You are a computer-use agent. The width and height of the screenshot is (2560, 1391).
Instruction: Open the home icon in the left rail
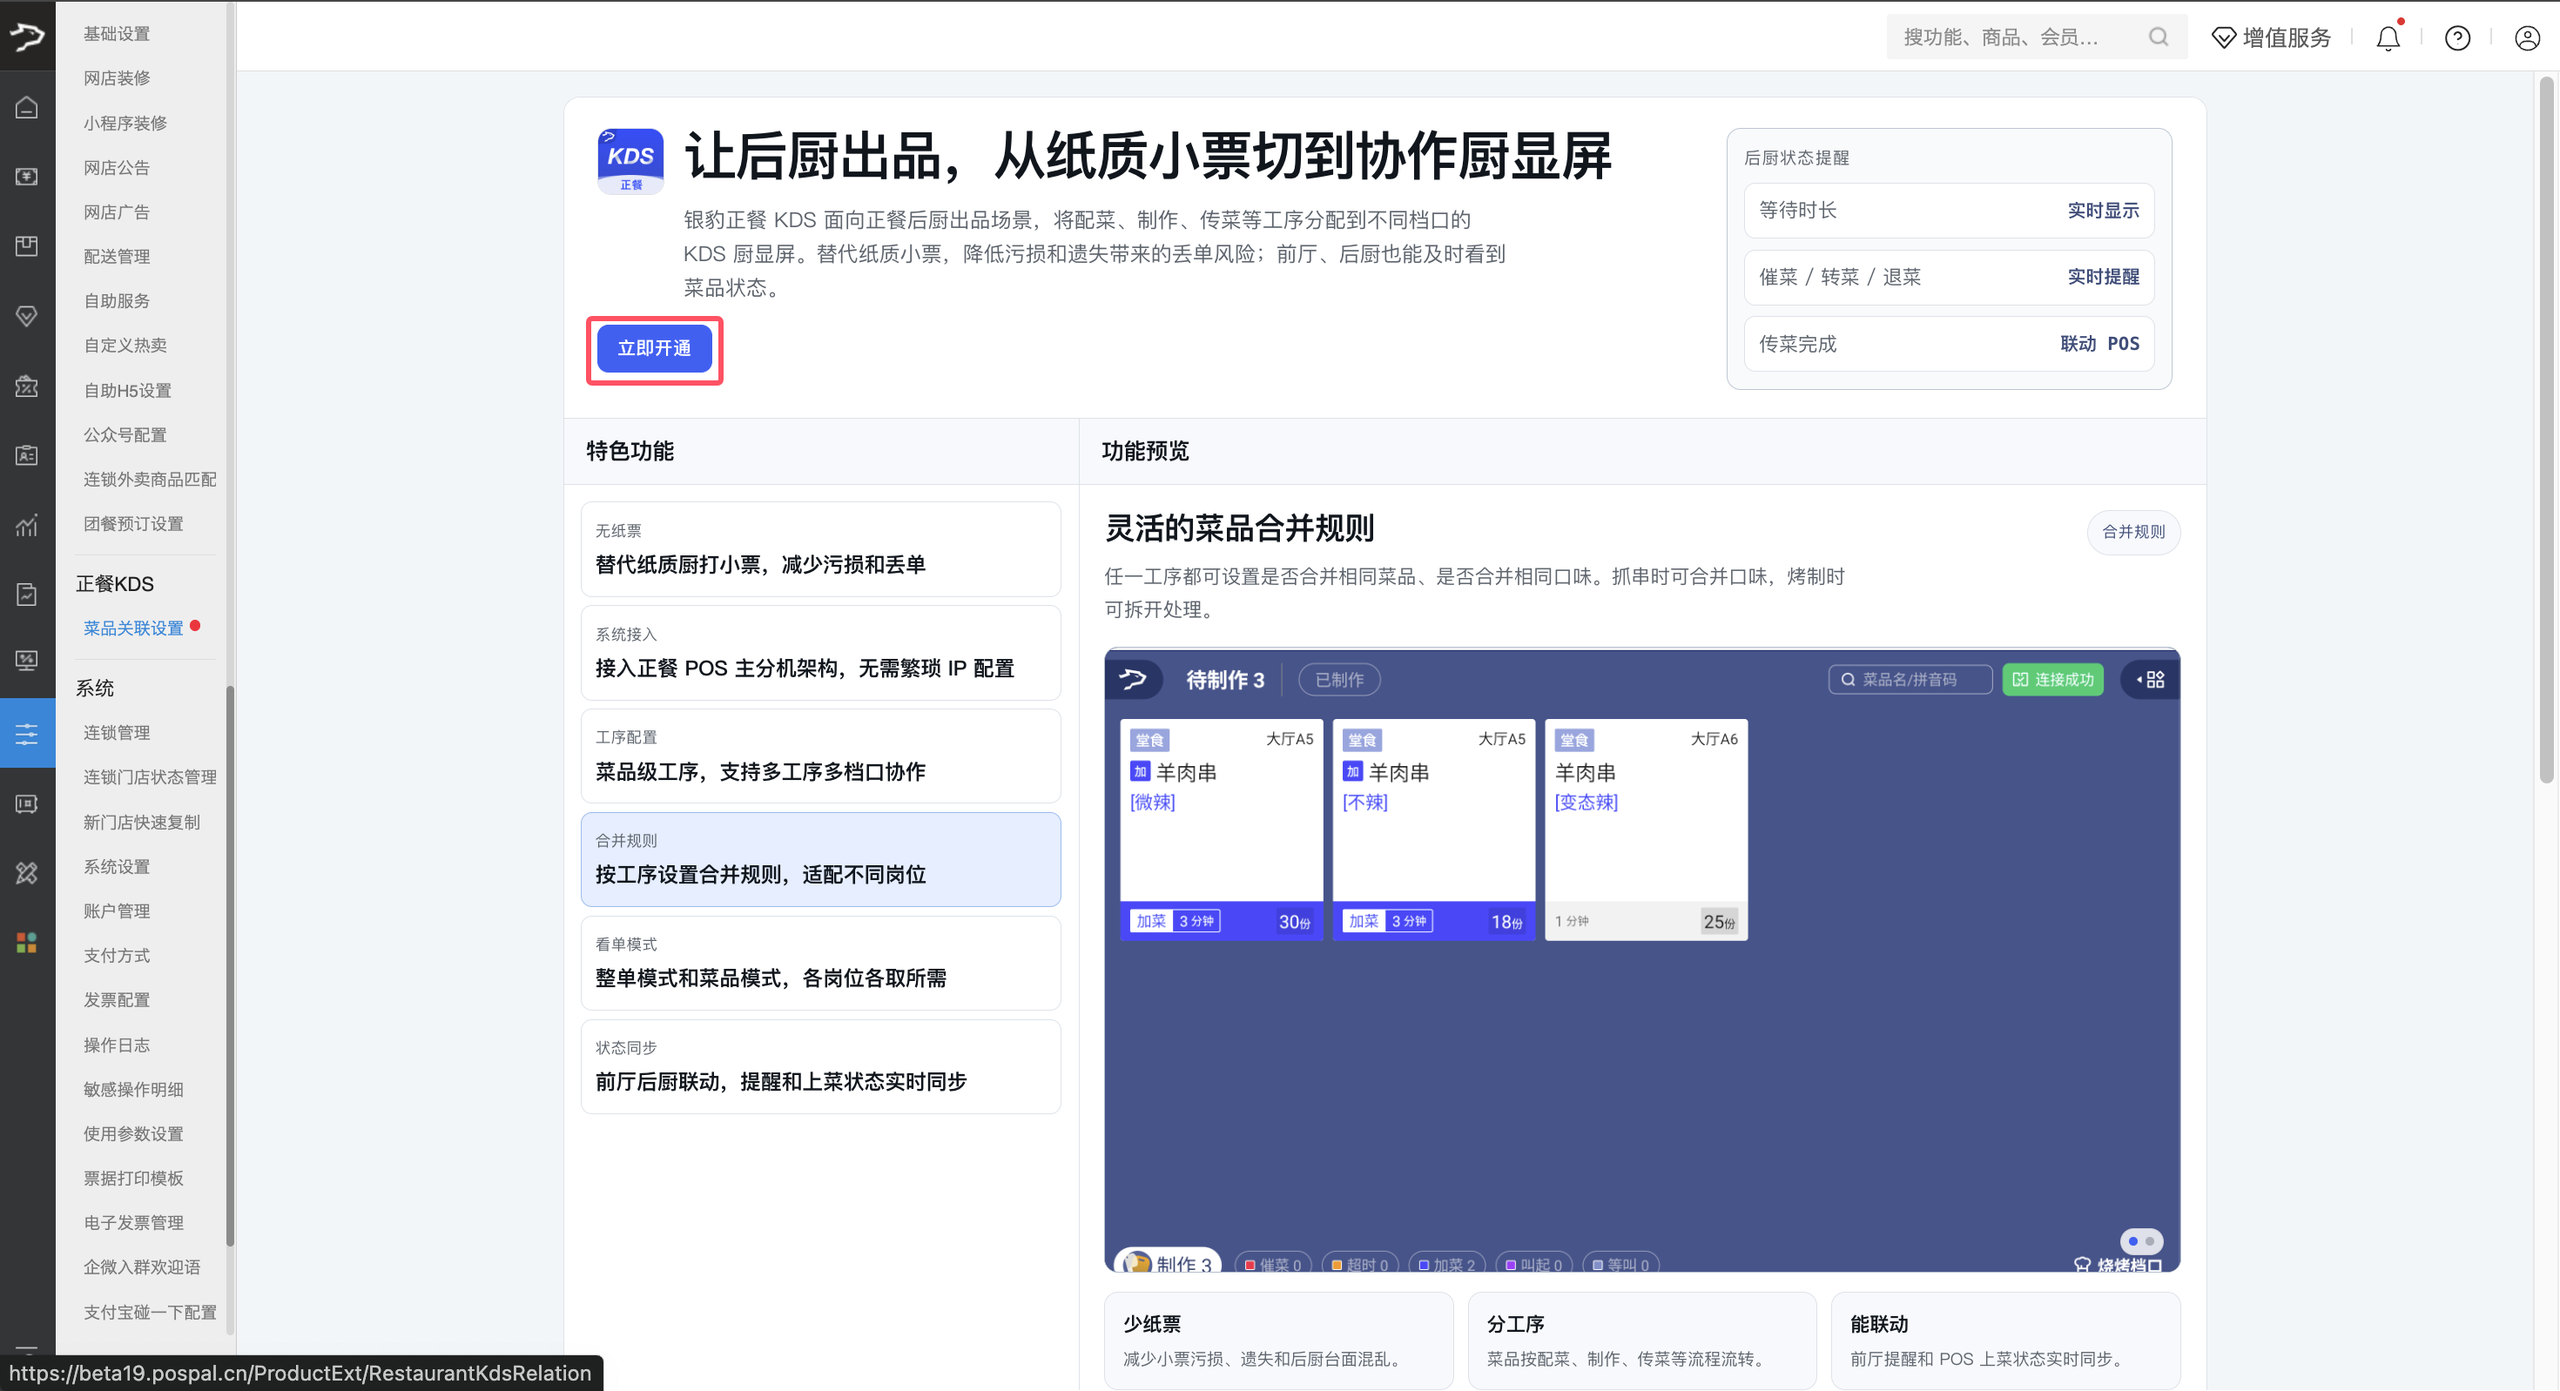tap(27, 107)
